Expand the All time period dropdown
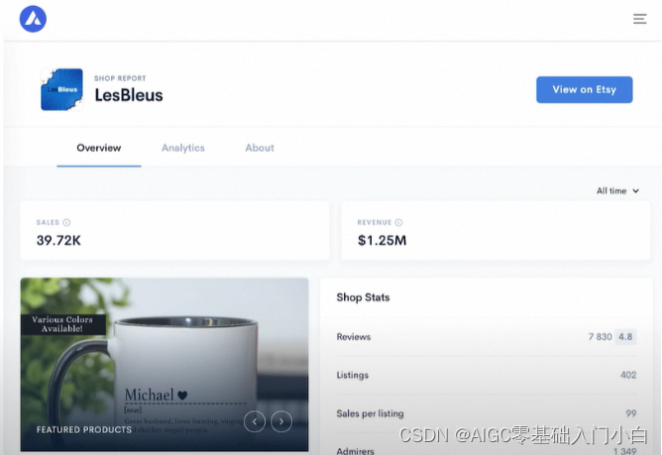Viewport: 662px width, 455px height. pyautogui.click(x=617, y=191)
